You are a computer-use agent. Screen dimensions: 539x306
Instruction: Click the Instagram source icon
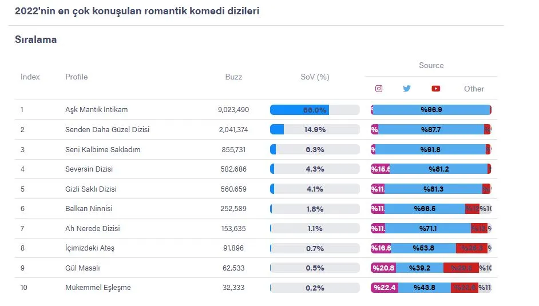[x=378, y=89]
